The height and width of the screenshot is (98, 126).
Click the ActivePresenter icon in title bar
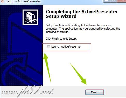2,1
